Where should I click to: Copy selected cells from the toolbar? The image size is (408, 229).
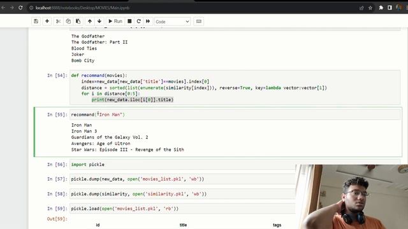point(68,21)
